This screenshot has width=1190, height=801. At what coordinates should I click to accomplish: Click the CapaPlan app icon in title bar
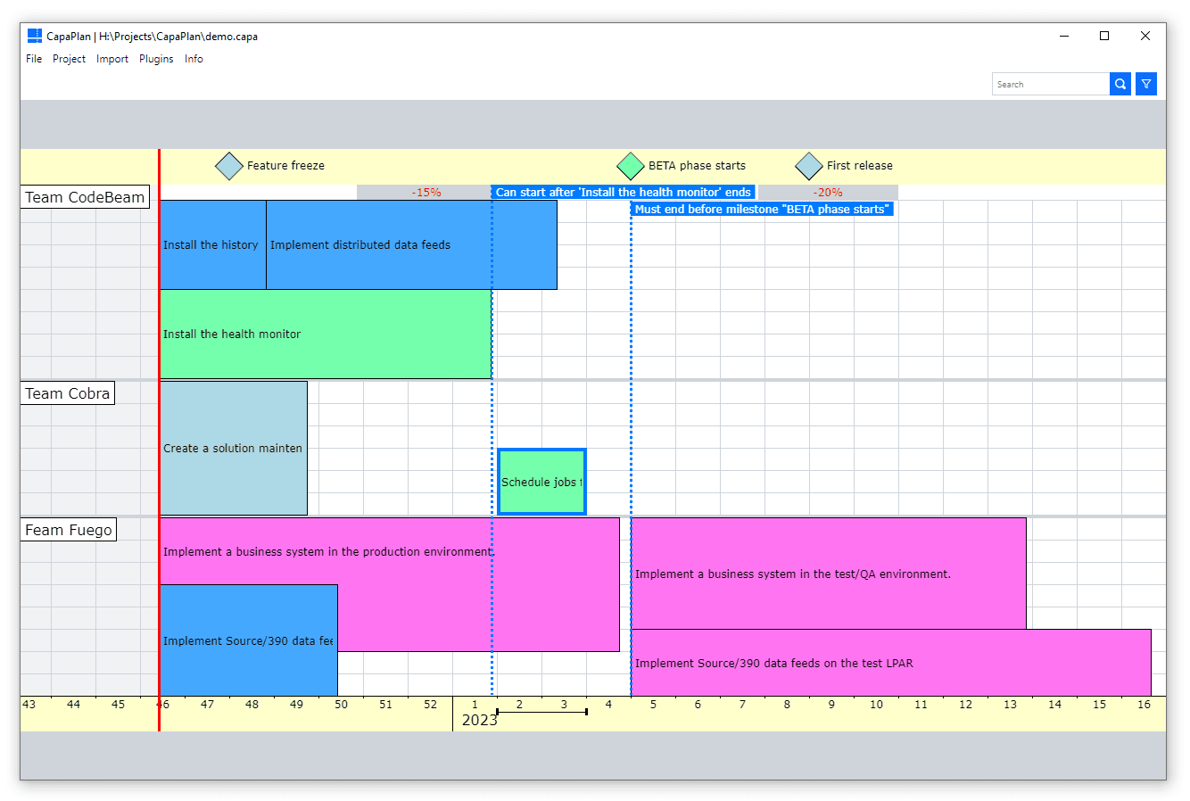point(35,36)
